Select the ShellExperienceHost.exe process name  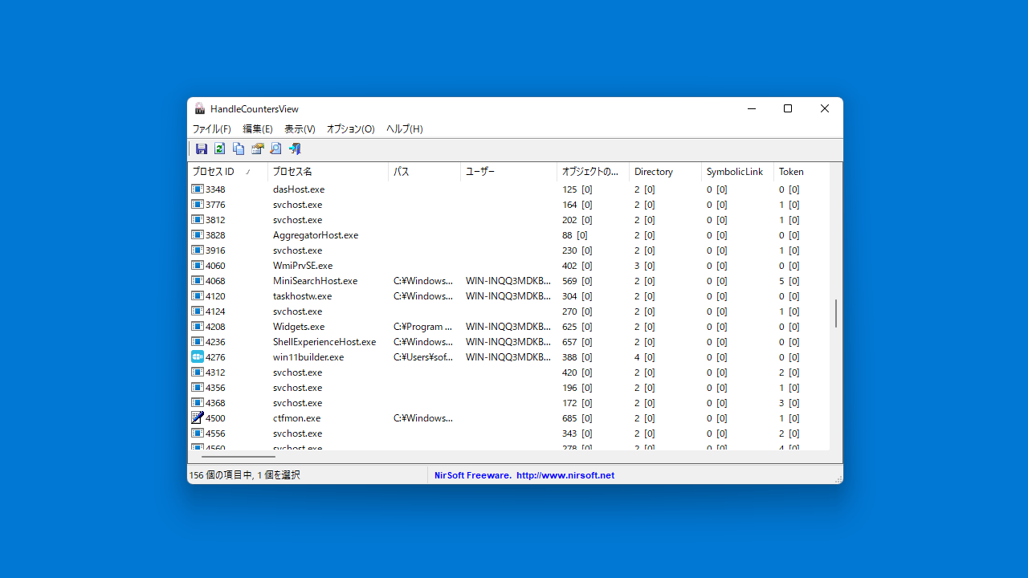point(324,342)
